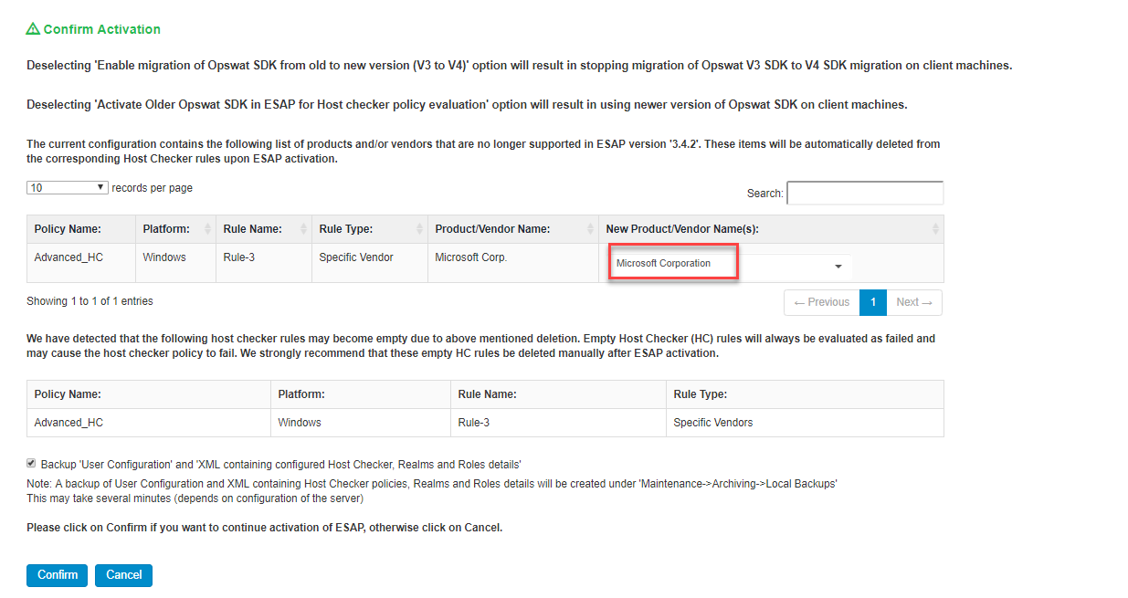Screen dimensions: 1128x598
Task: Select page 1 in pagination
Action: (x=873, y=302)
